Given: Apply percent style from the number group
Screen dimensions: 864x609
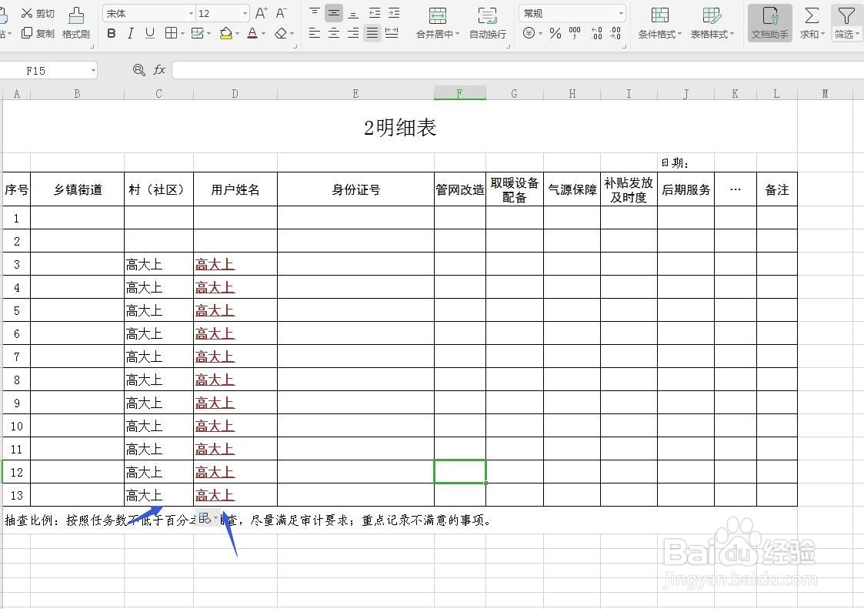Looking at the screenshot, I should coord(555,32).
